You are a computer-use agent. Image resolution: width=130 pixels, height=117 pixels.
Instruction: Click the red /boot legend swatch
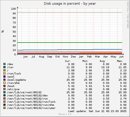4,86
